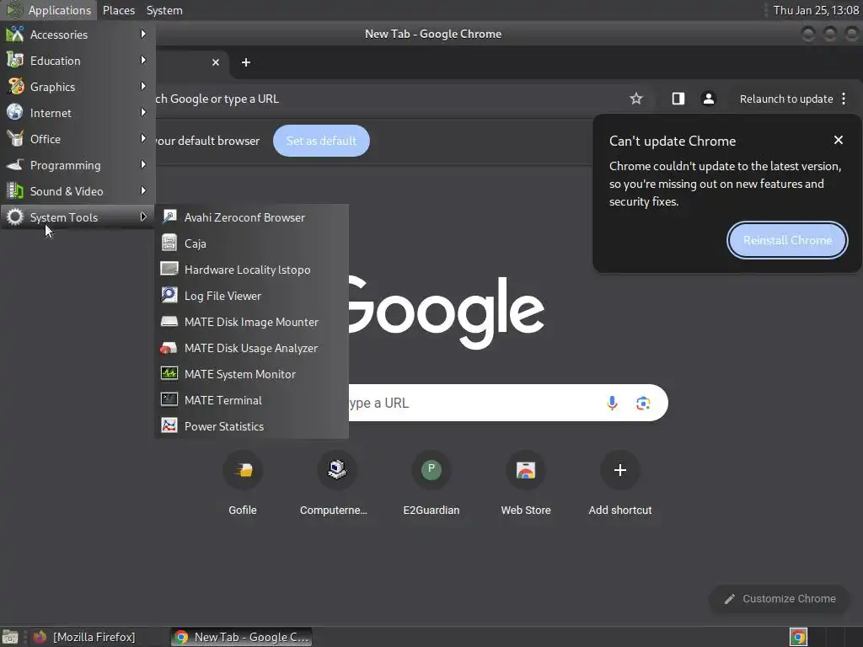The width and height of the screenshot is (863, 647).
Task: Click the MATE Terminal icon
Action: click(169, 399)
